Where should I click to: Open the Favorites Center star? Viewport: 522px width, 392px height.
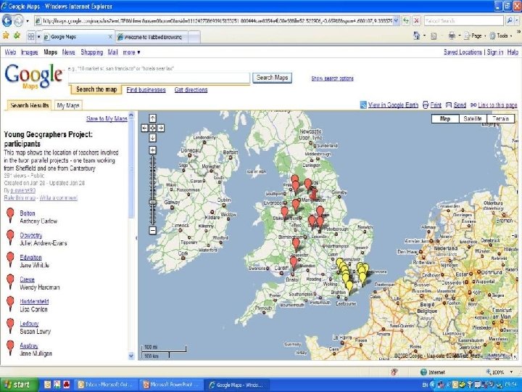[6, 36]
